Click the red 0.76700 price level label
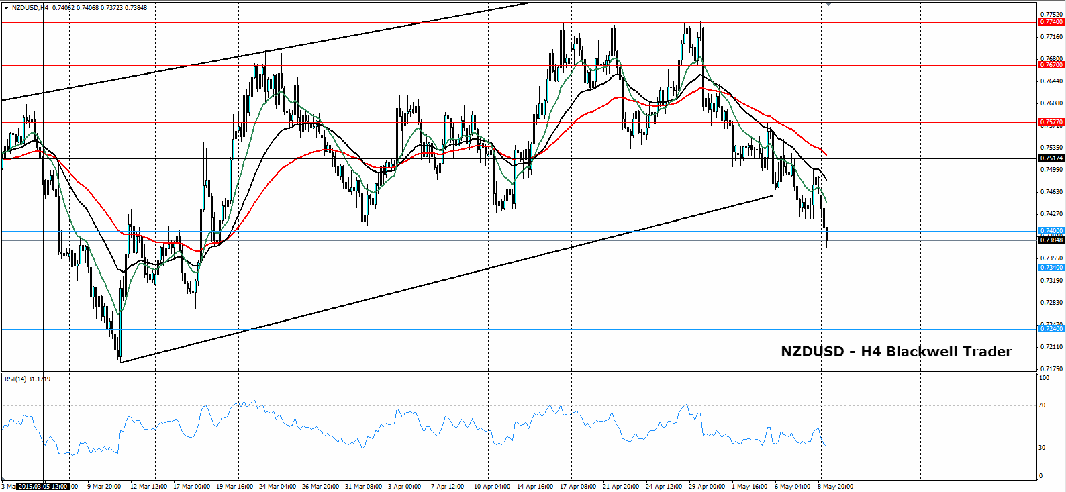The width and height of the screenshot is (1066, 492). point(1051,65)
